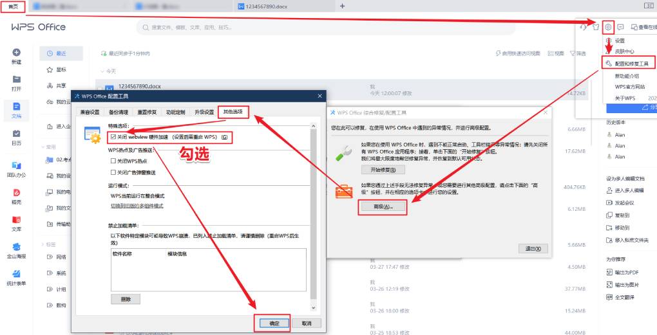Click the 新建 (New) plus icon in sidebar
This screenshot has width=657, height=335.
coord(16,53)
